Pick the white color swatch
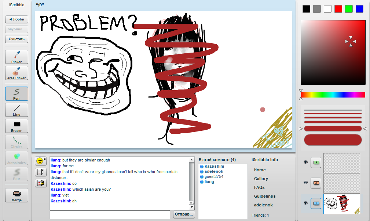Screen dimensions: 370x221 pos(327,9)
